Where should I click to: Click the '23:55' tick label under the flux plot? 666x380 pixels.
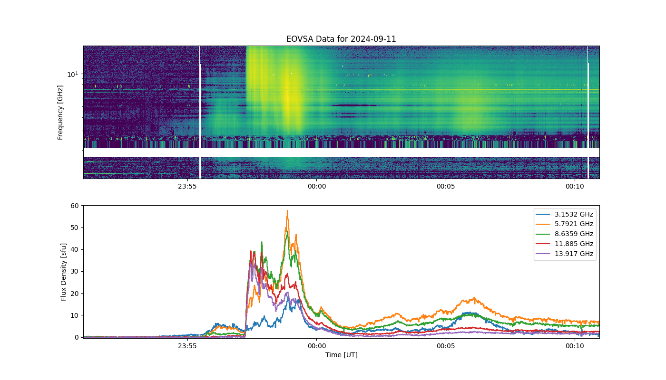(x=187, y=346)
